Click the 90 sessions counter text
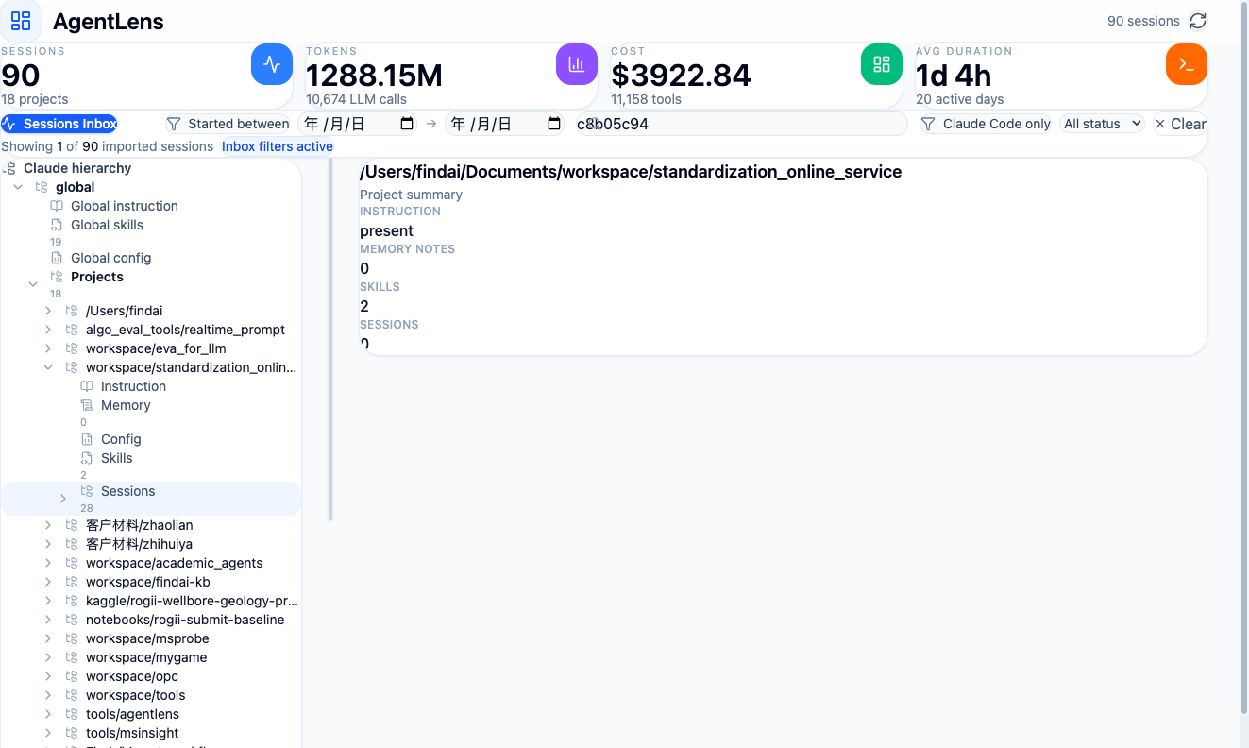 click(1143, 21)
